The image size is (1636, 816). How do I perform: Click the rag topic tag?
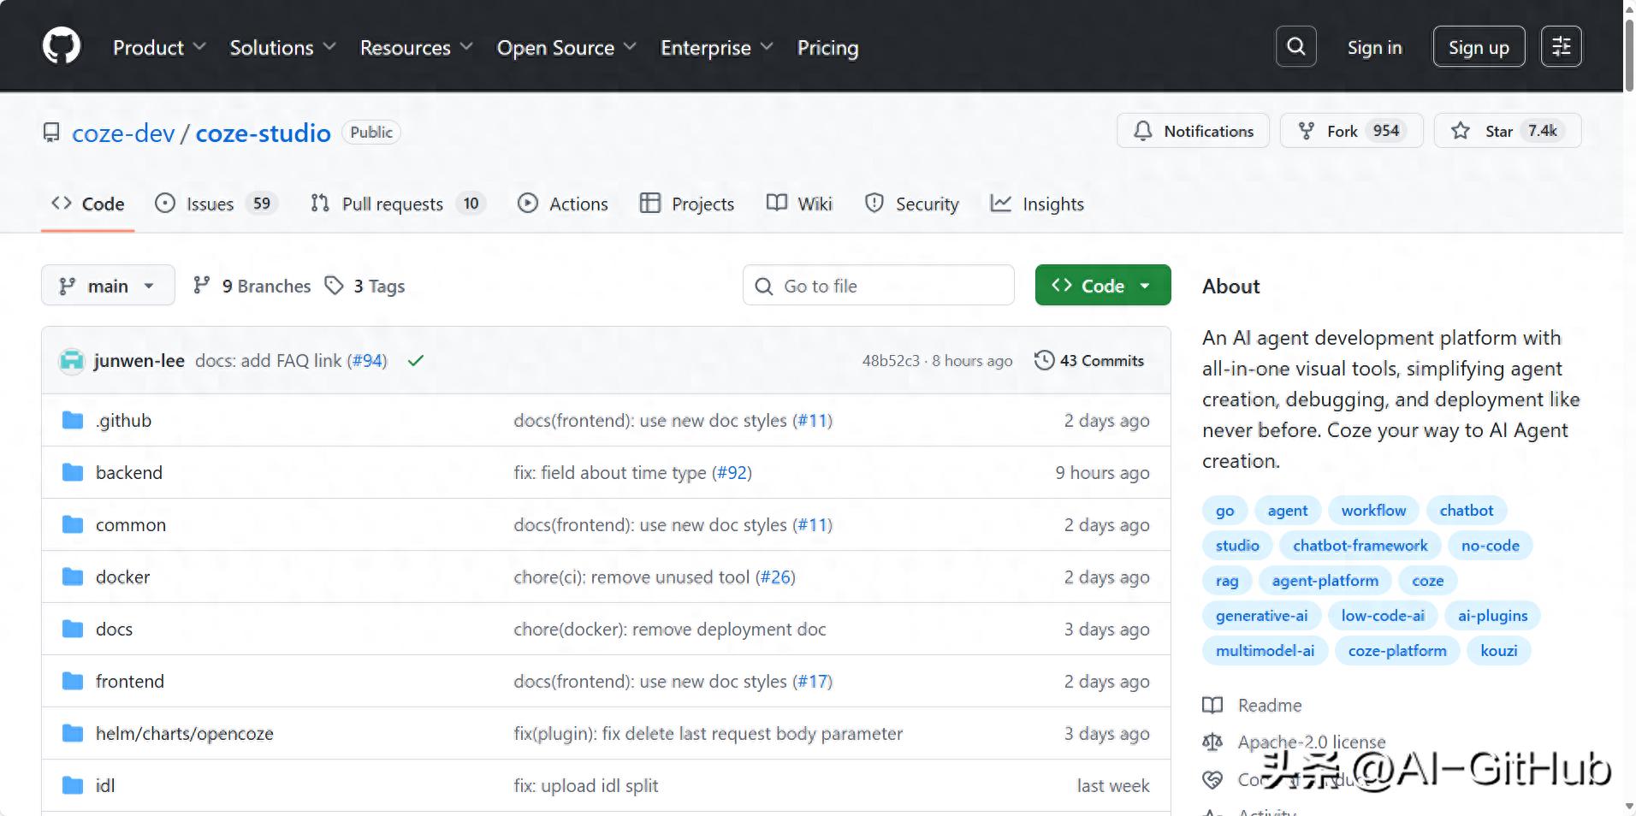(1226, 581)
